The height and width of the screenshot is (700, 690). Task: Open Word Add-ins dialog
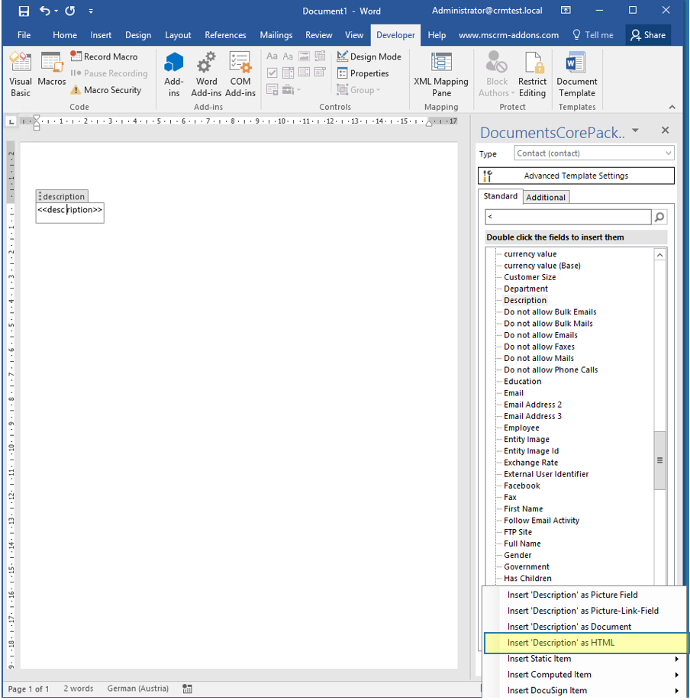pyautogui.click(x=206, y=74)
